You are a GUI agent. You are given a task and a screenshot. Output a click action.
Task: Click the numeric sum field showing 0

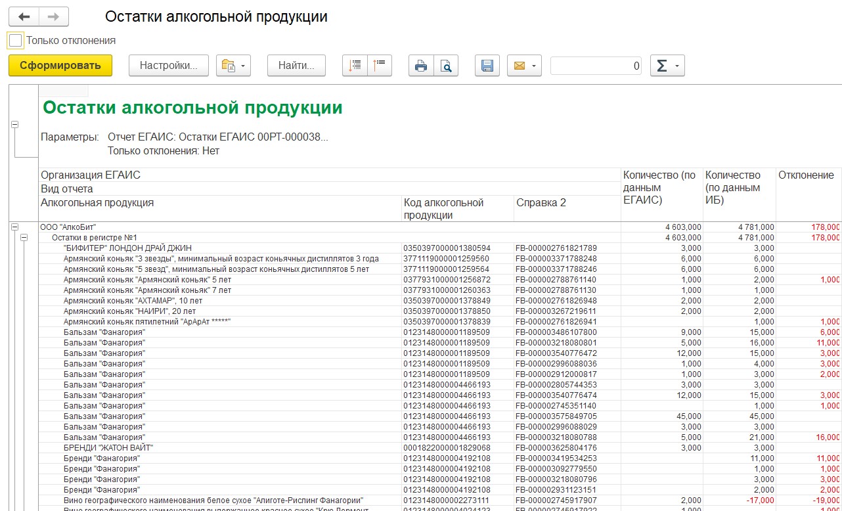(596, 66)
